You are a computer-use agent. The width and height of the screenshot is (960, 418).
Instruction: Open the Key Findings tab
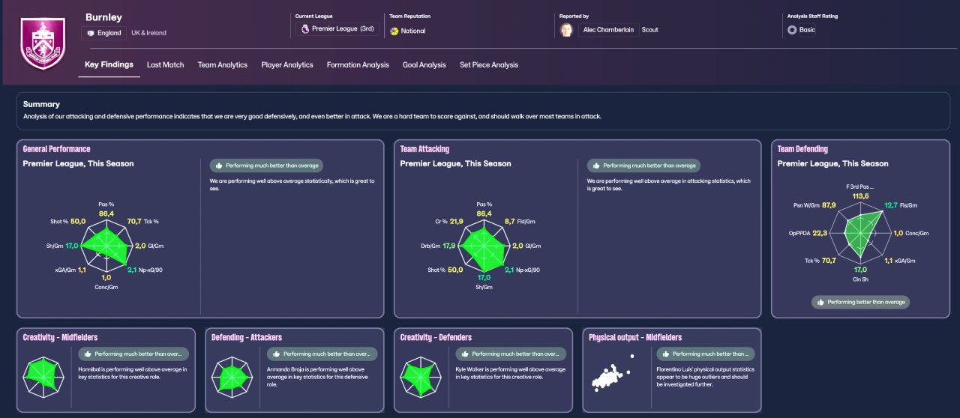pos(109,65)
